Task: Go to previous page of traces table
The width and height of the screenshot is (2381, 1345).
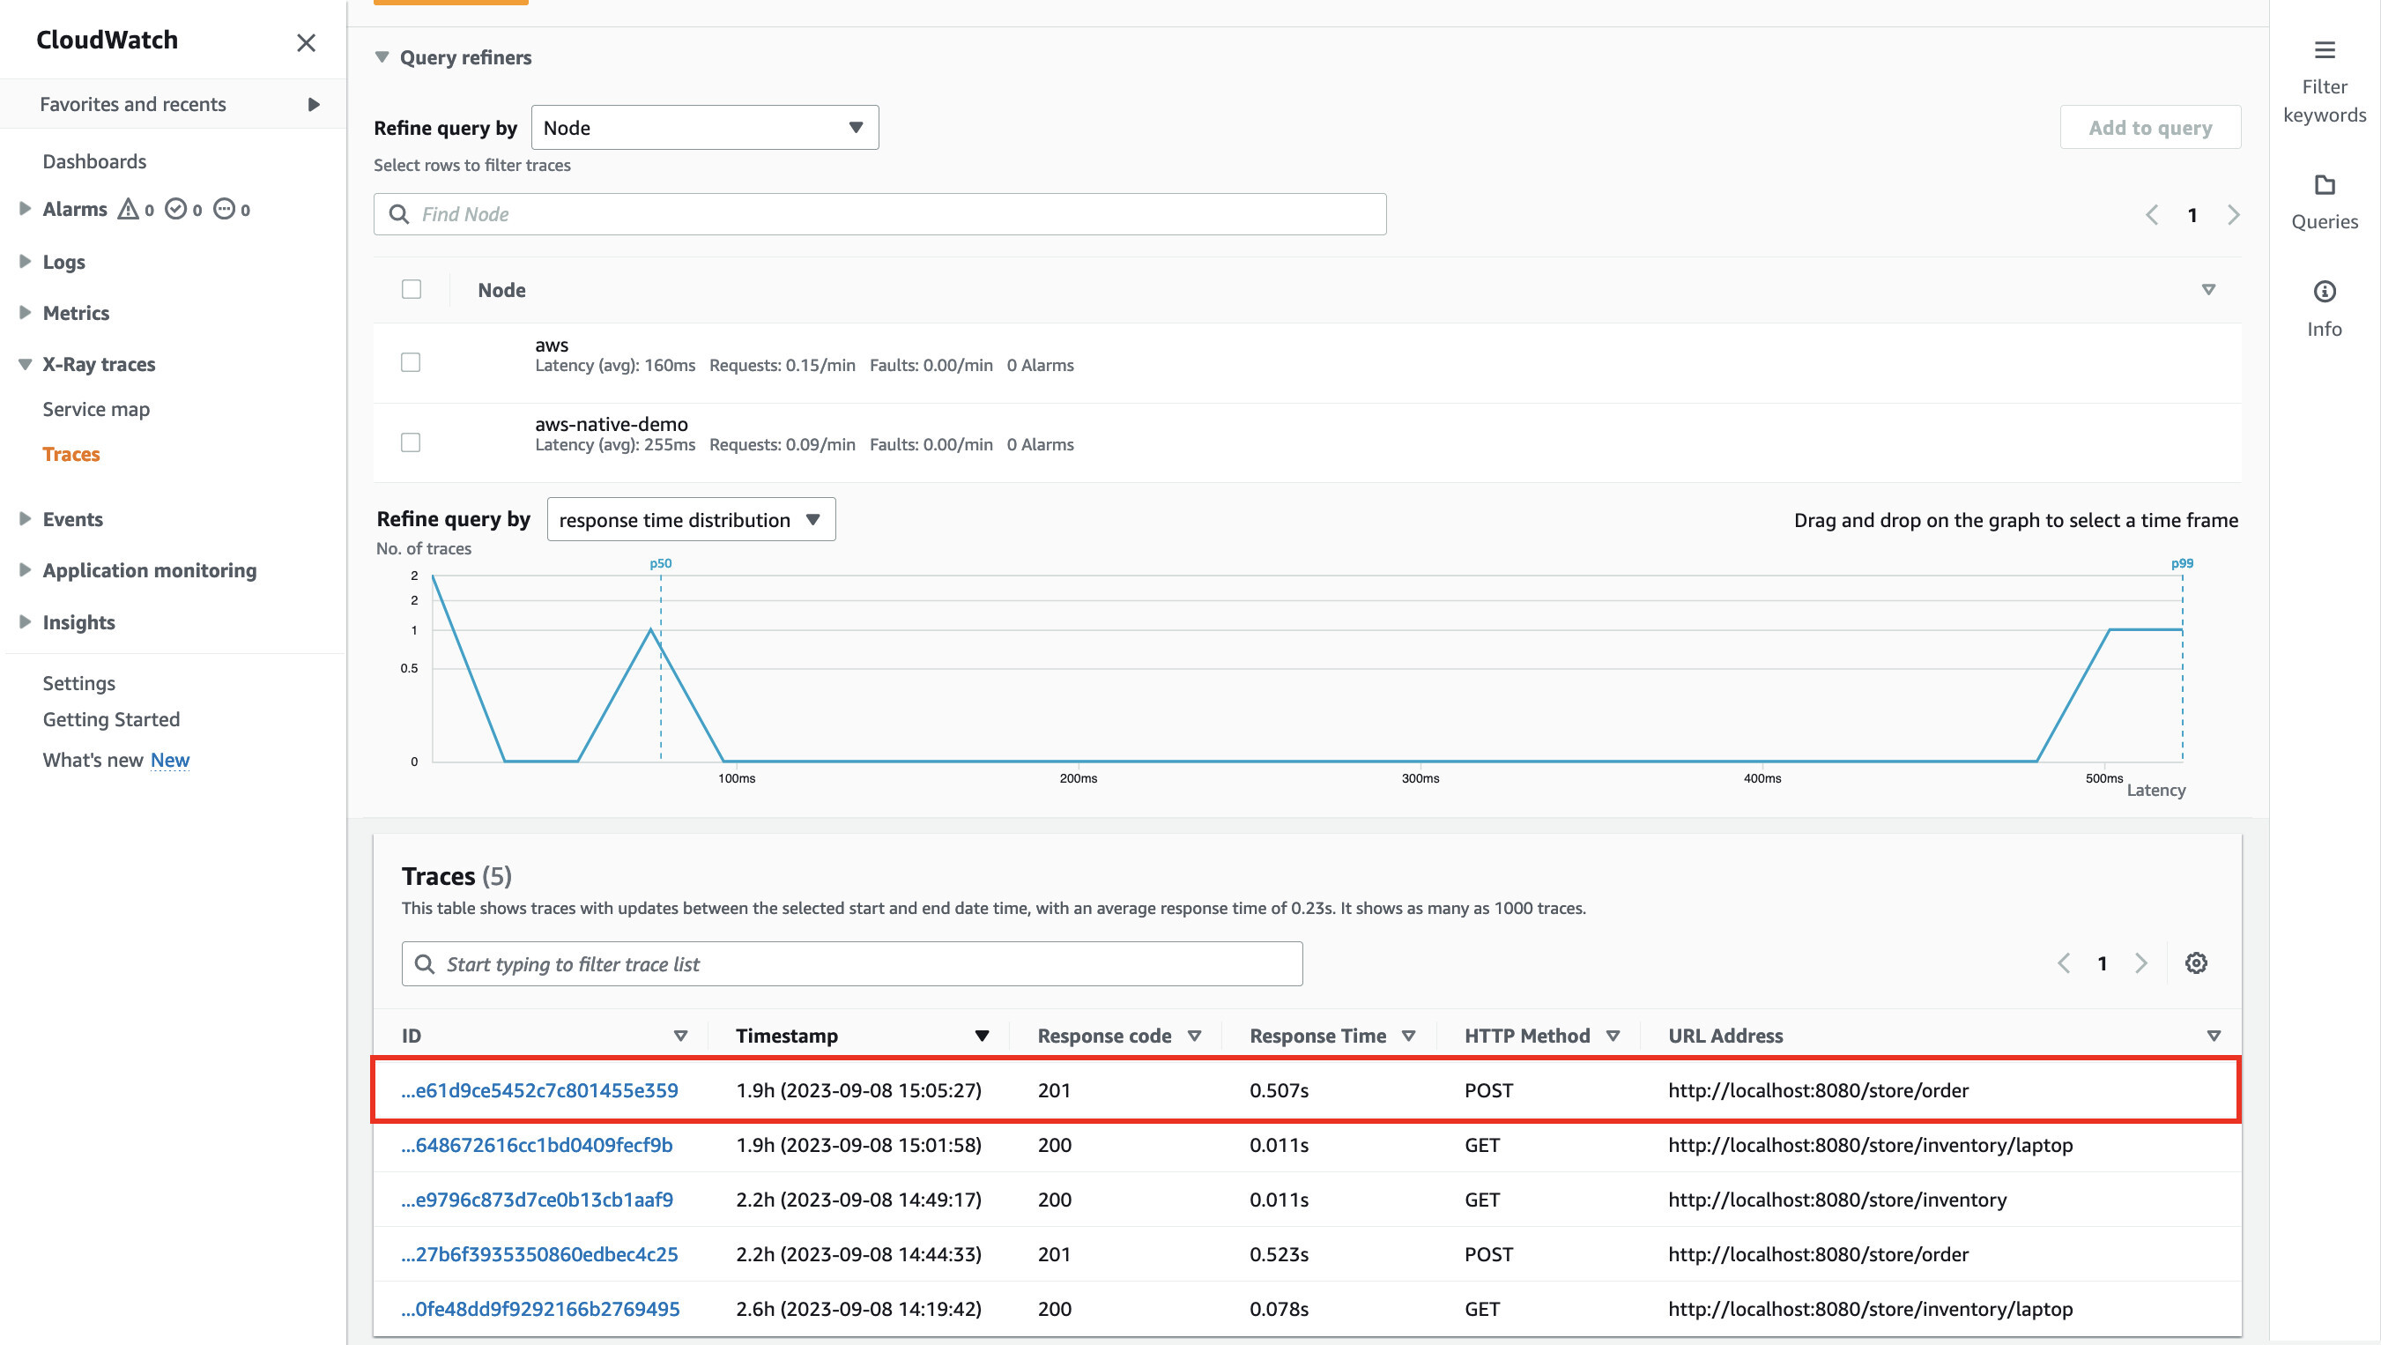Action: pos(2064,963)
